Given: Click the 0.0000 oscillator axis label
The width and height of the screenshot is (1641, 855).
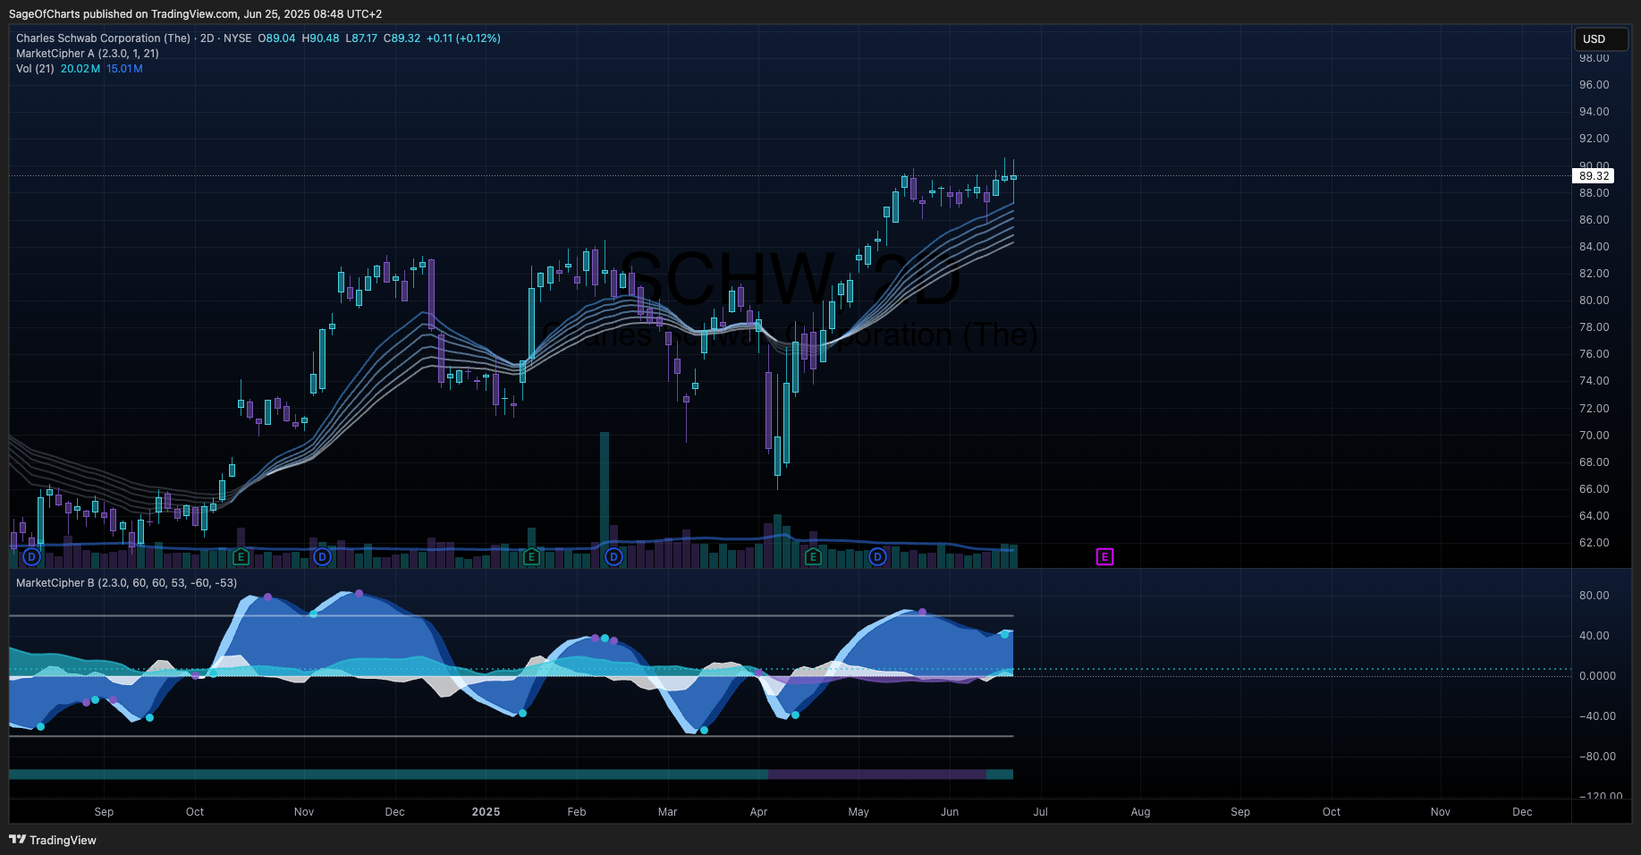Looking at the screenshot, I should [1597, 676].
